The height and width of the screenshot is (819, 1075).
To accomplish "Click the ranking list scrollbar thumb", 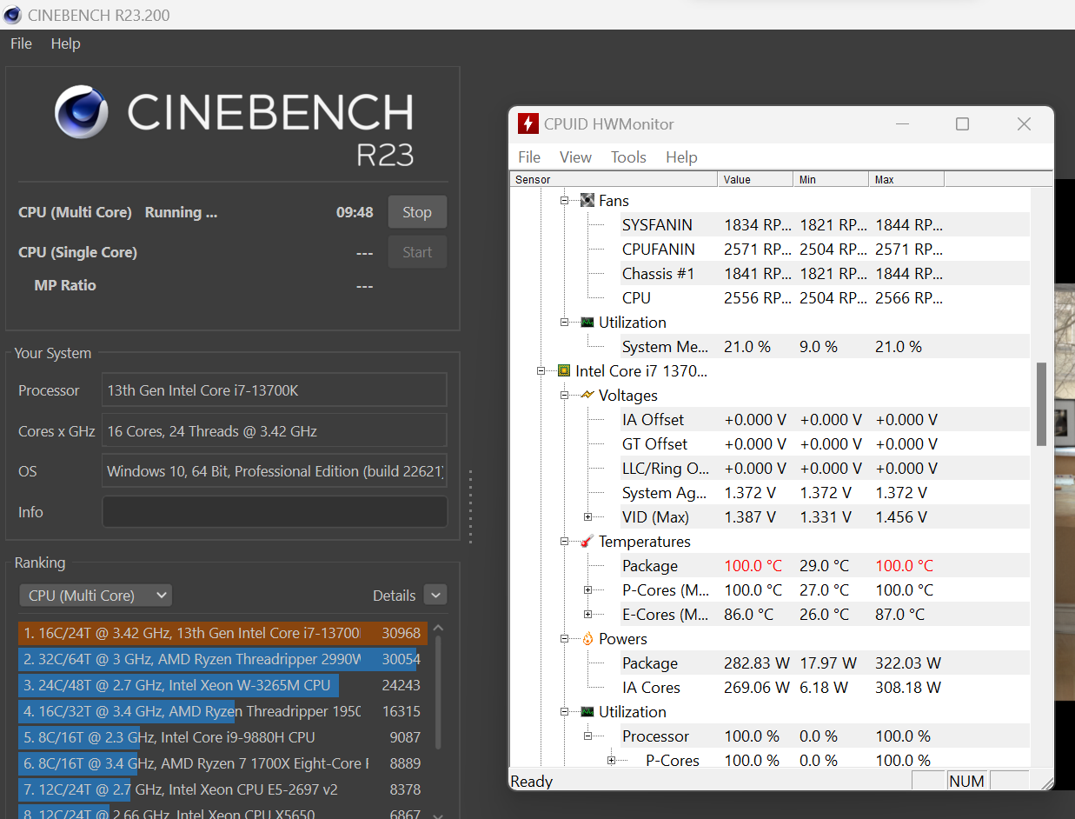I will [x=438, y=694].
